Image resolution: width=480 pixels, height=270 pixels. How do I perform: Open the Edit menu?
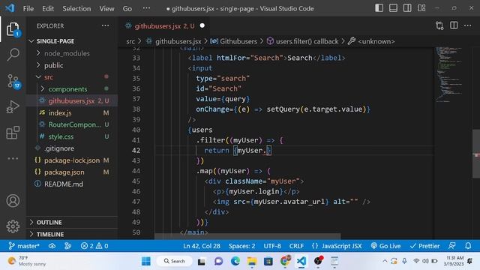pyautogui.click(x=48, y=8)
